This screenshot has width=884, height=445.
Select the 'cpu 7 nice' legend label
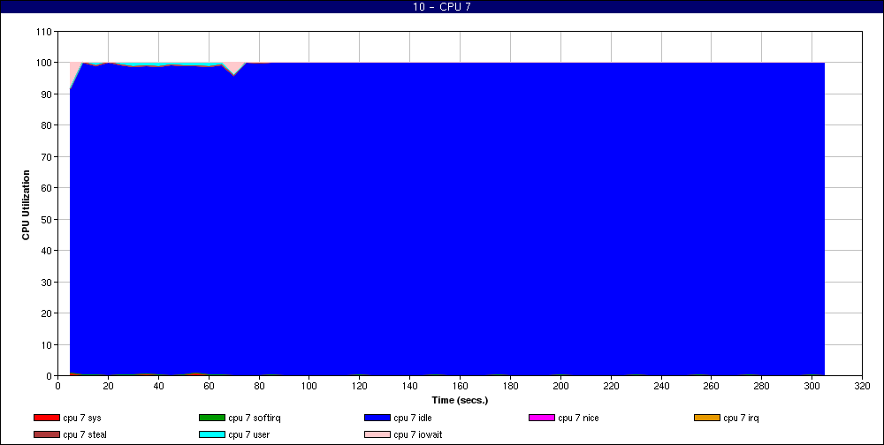click(578, 418)
